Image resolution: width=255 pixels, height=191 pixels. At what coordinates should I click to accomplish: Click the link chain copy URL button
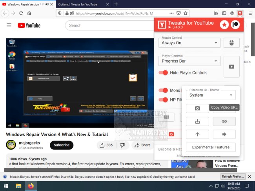click(224, 121)
